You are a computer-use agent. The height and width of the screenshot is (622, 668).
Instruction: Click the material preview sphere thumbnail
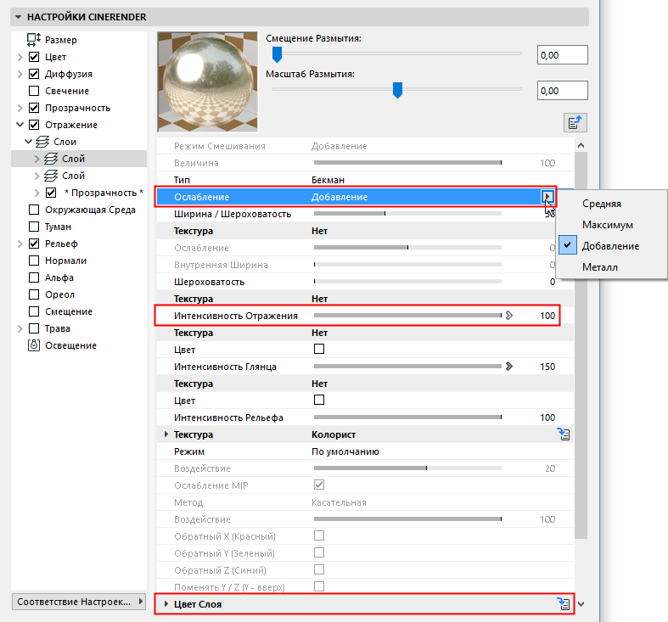(207, 81)
